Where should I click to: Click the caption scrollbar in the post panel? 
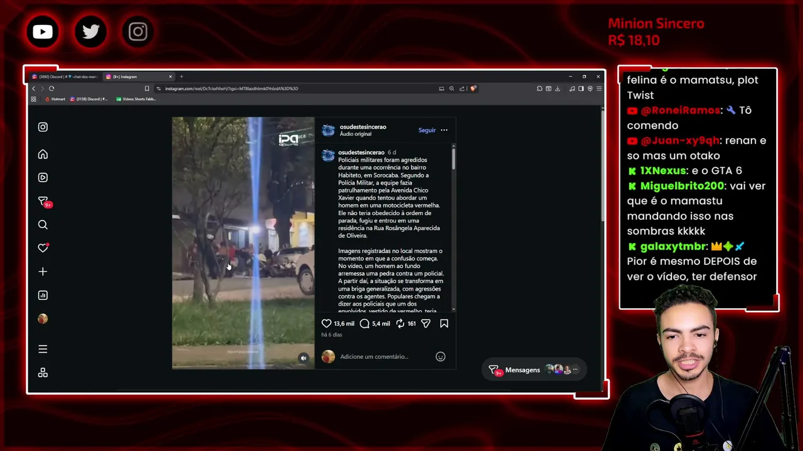tap(454, 158)
